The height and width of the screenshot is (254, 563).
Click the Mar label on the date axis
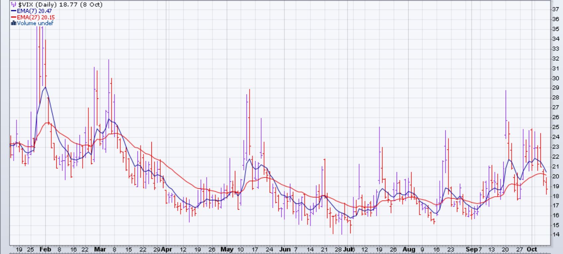pos(100,249)
